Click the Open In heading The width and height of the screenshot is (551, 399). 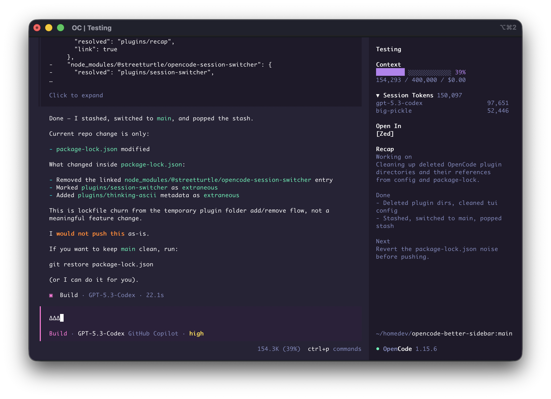click(389, 126)
